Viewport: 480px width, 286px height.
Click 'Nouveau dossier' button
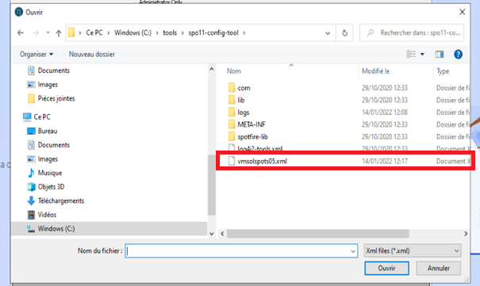point(92,55)
